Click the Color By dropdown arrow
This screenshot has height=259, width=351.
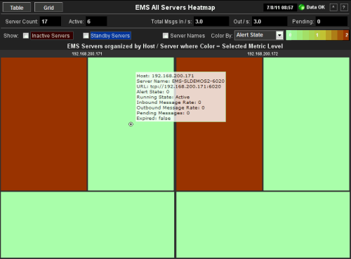pyautogui.click(x=279, y=35)
